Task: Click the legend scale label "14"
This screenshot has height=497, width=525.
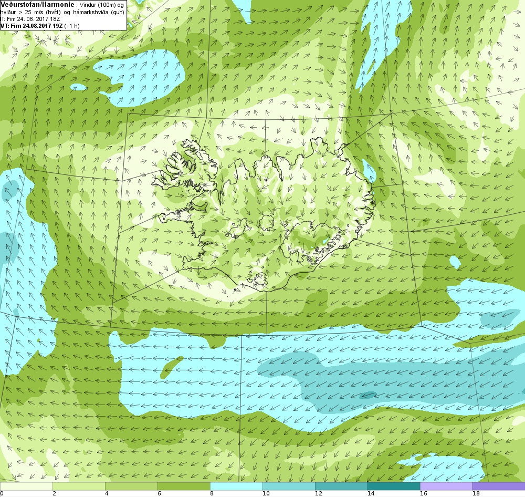Action: tap(371, 493)
